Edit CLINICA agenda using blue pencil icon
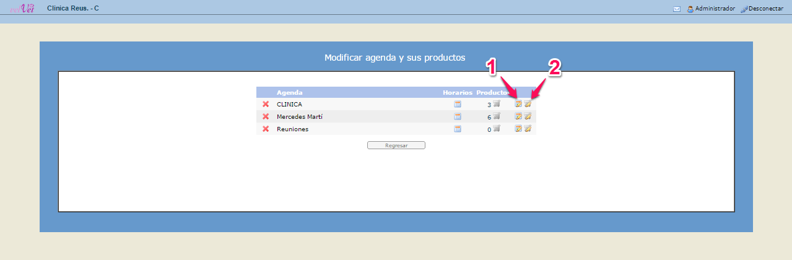 point(518,104)
